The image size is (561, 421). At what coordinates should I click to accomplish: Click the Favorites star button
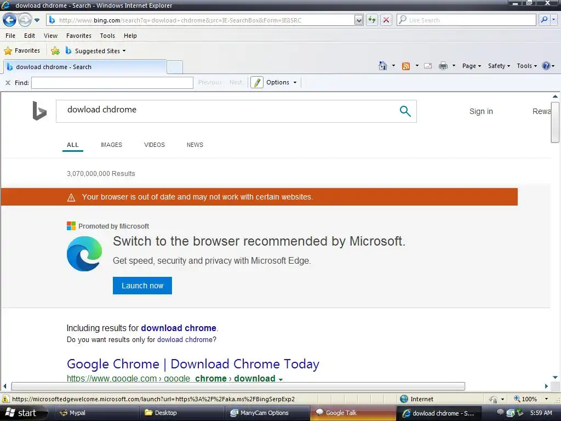click(22, 51)
